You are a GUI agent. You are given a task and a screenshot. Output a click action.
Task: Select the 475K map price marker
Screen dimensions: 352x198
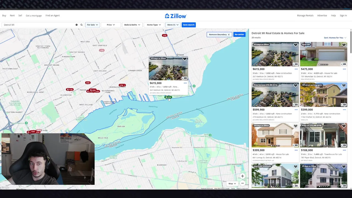122,85
